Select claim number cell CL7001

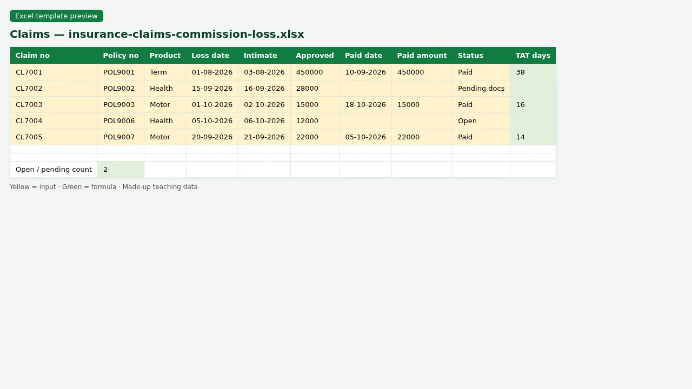pos(54,72)
